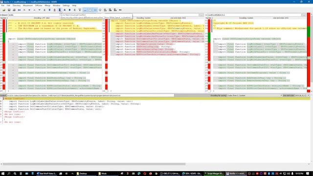Click the A pane Encoding label
Viewport: 313px width, 176px height.
42,18
